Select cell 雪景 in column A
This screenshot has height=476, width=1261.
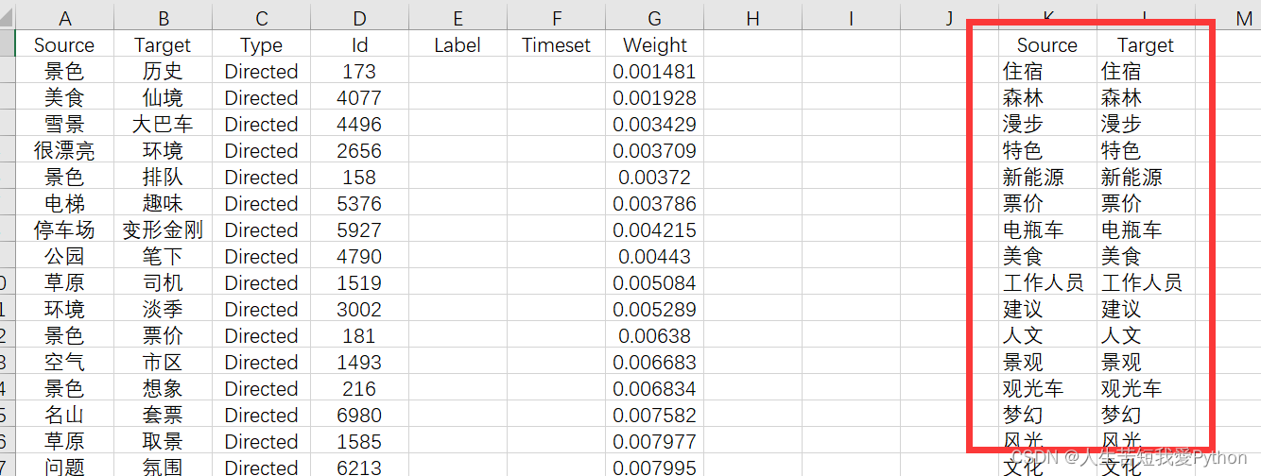click(x=64, y=124)
